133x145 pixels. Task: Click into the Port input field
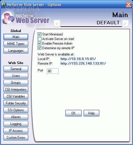click(53, 71)
